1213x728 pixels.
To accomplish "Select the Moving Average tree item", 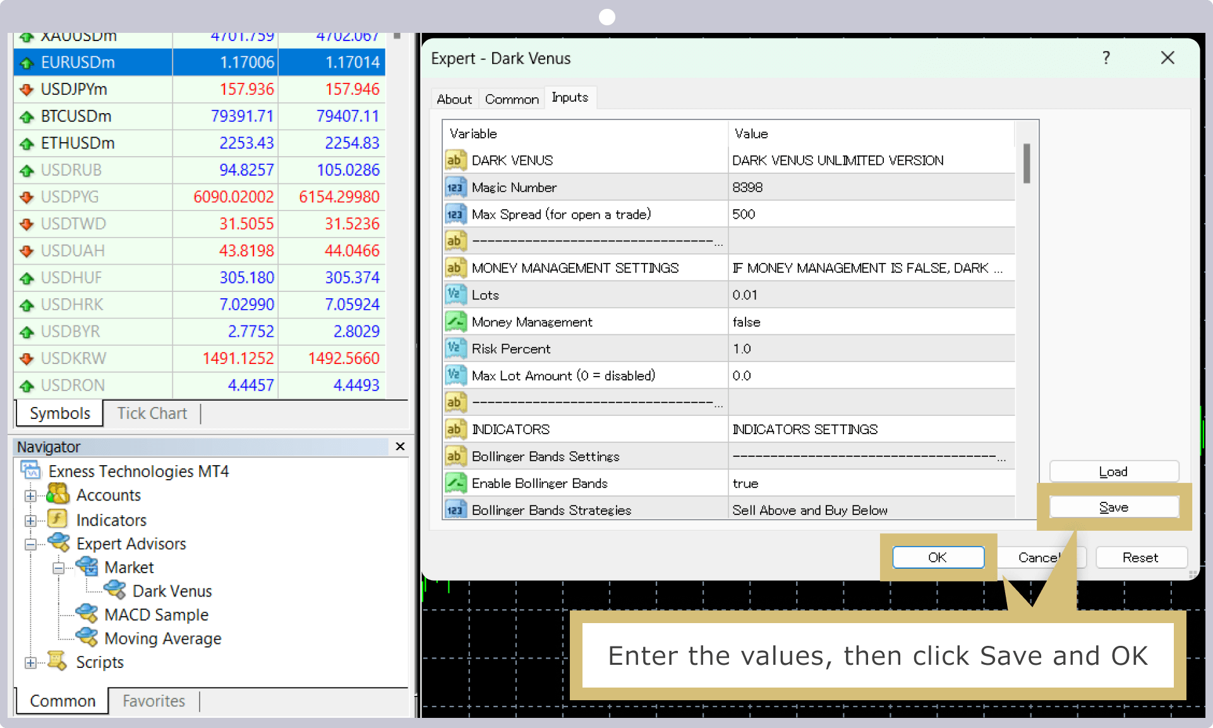I will tap(163, 638).
